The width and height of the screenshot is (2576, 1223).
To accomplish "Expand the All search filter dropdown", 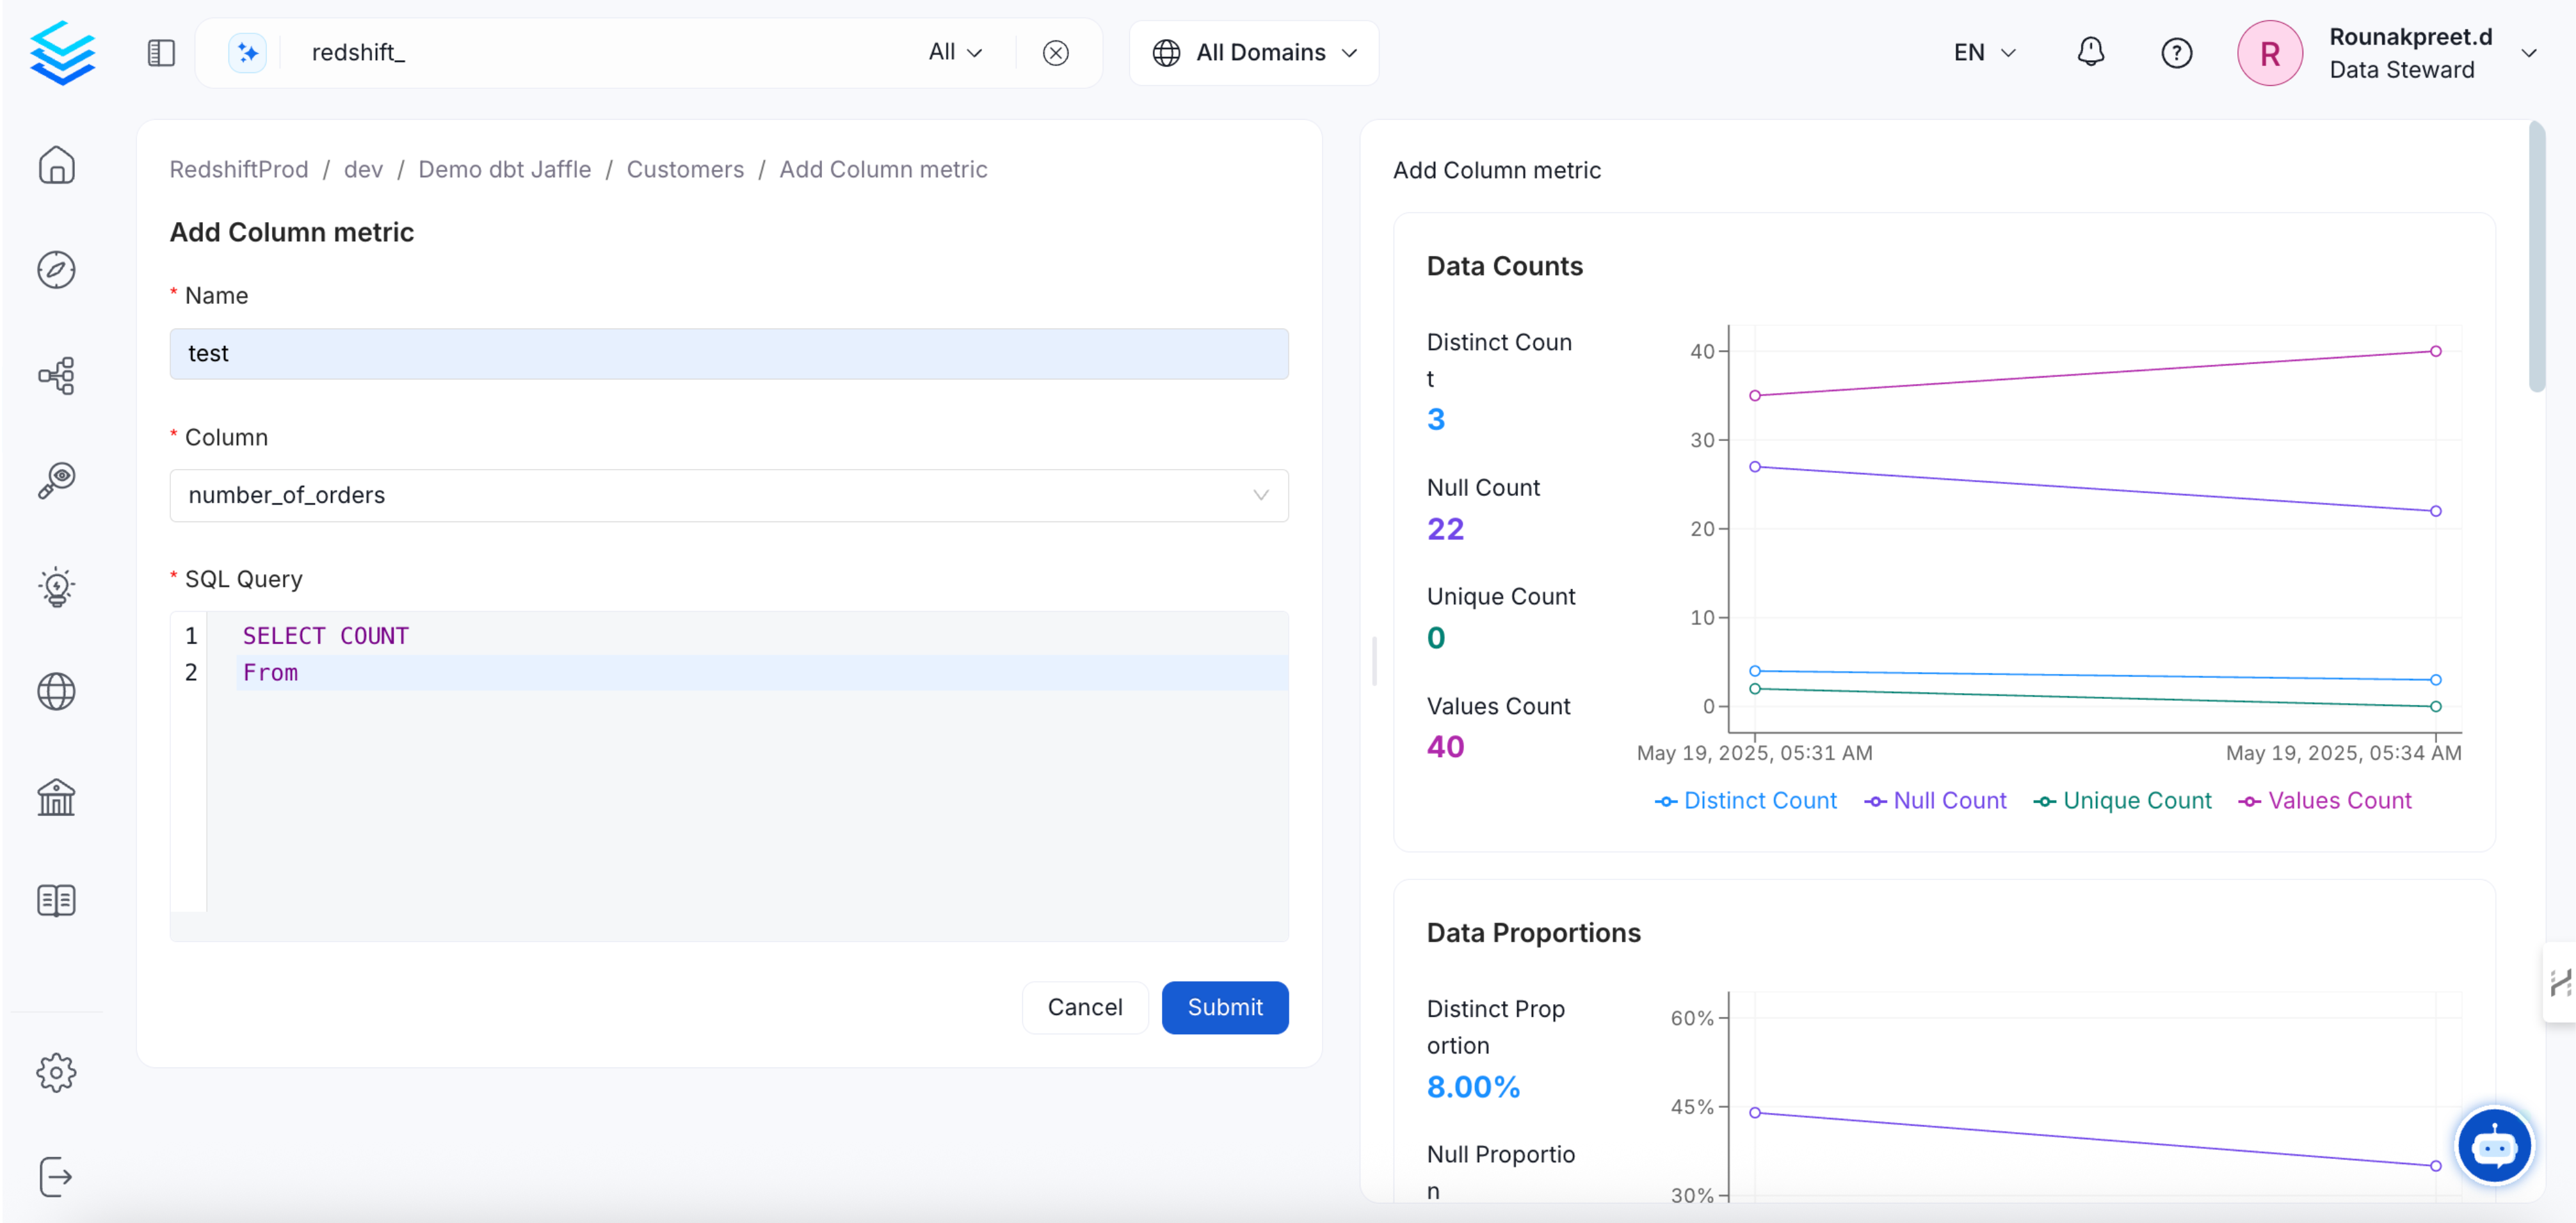I will (955, 52).
